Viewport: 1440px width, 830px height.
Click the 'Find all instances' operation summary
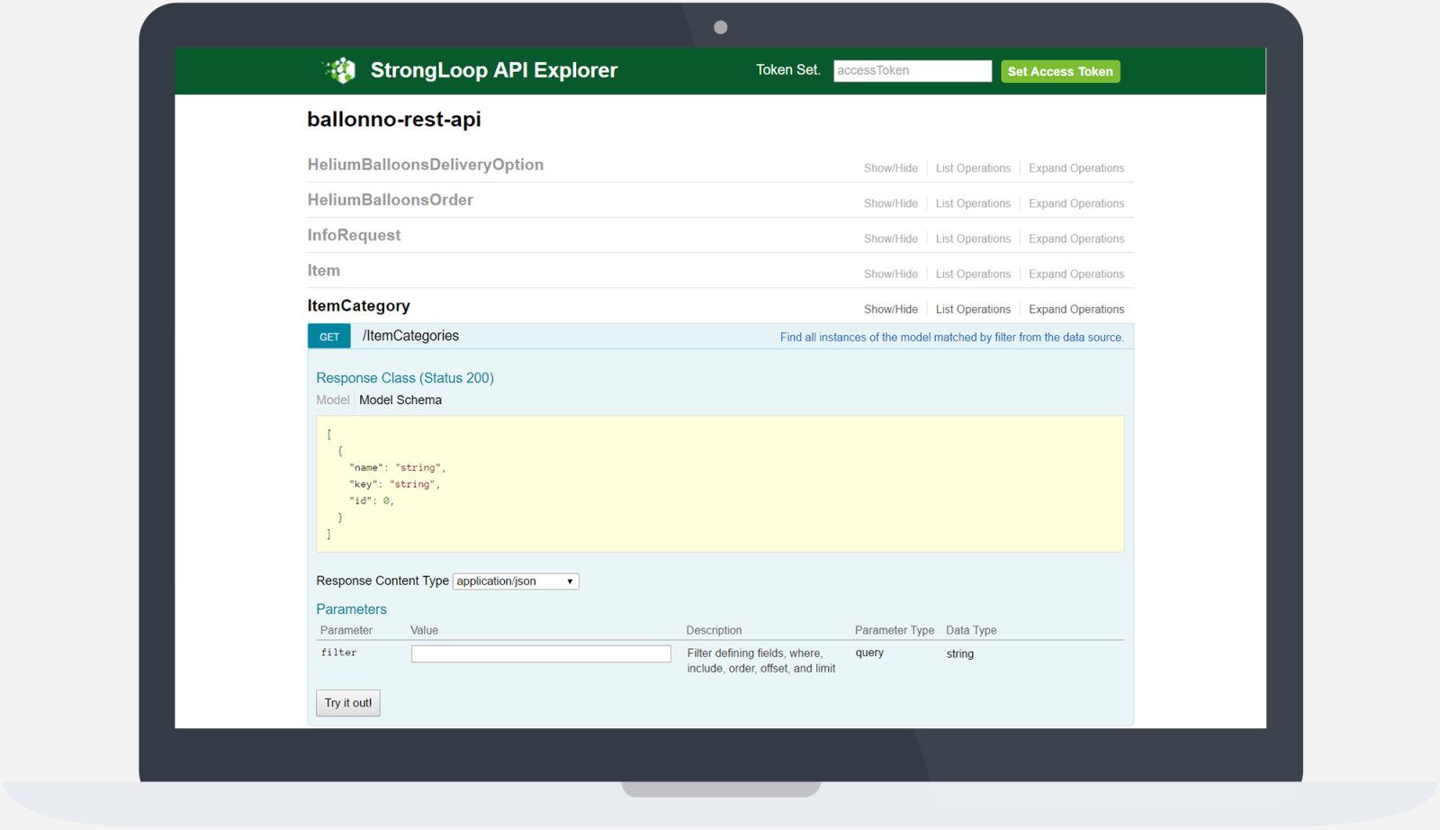pyautogui.click(x=951, y=338)
